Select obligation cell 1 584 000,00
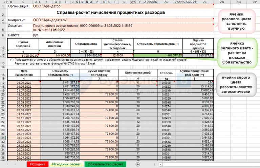Viewport: 260px width, 168px height. (x=86, y=56)
